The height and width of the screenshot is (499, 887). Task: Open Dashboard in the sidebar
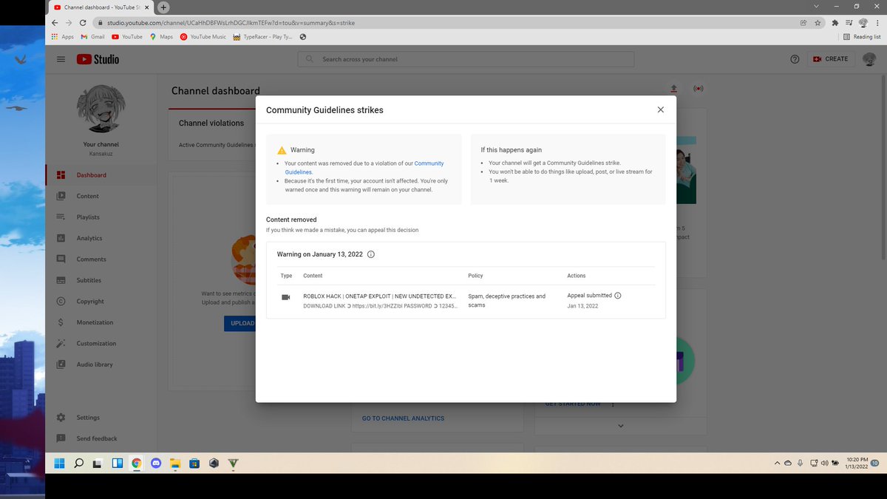coord(101,175)
